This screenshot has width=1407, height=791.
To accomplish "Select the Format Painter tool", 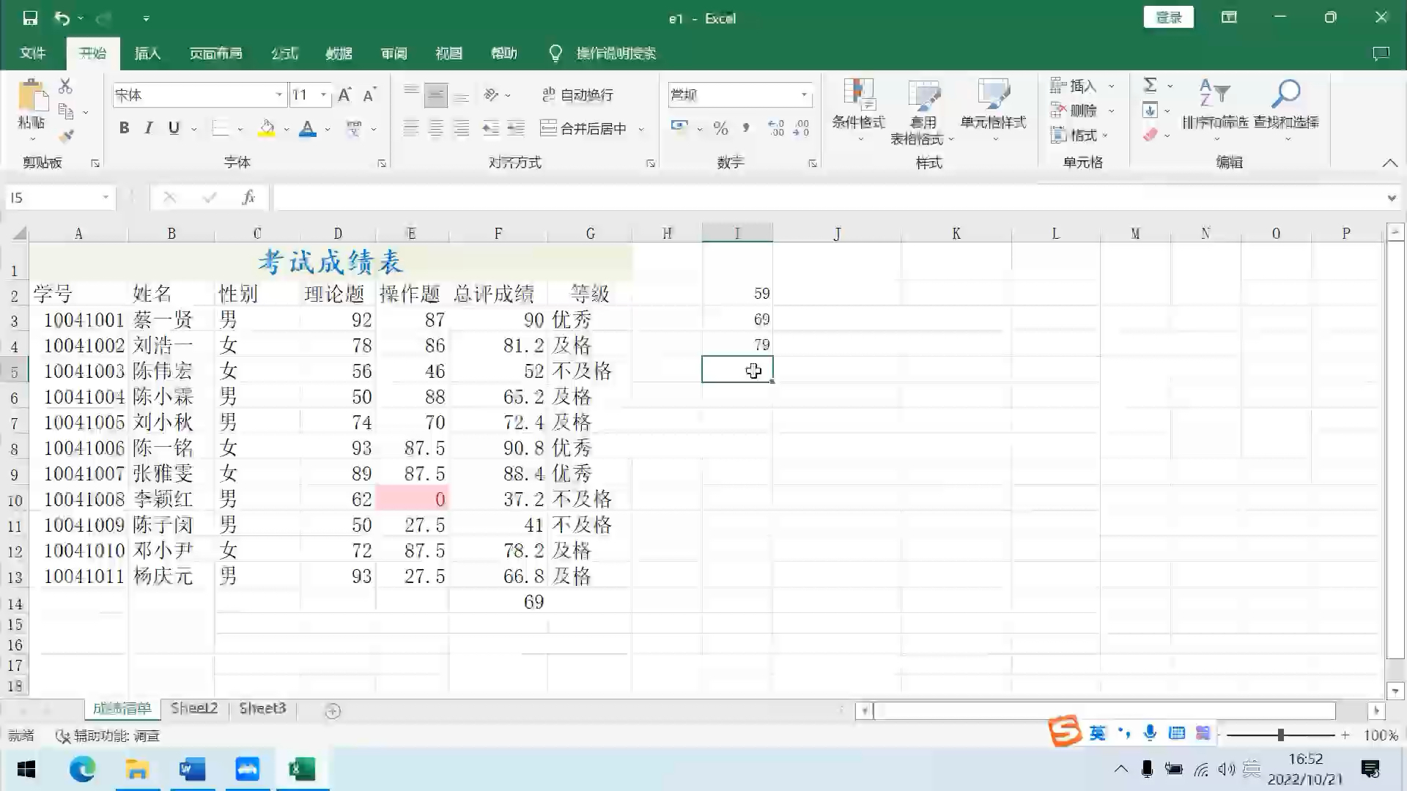I will click(67, 135).
